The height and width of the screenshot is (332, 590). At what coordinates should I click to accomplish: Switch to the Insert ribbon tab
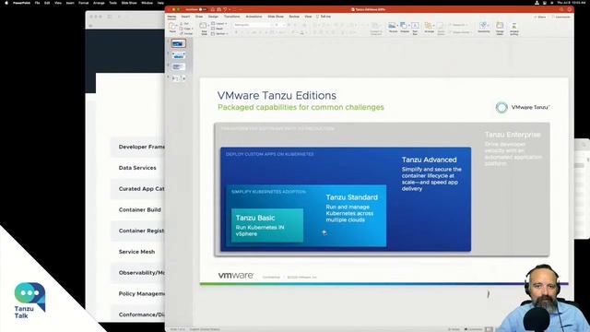pos(185,17)
